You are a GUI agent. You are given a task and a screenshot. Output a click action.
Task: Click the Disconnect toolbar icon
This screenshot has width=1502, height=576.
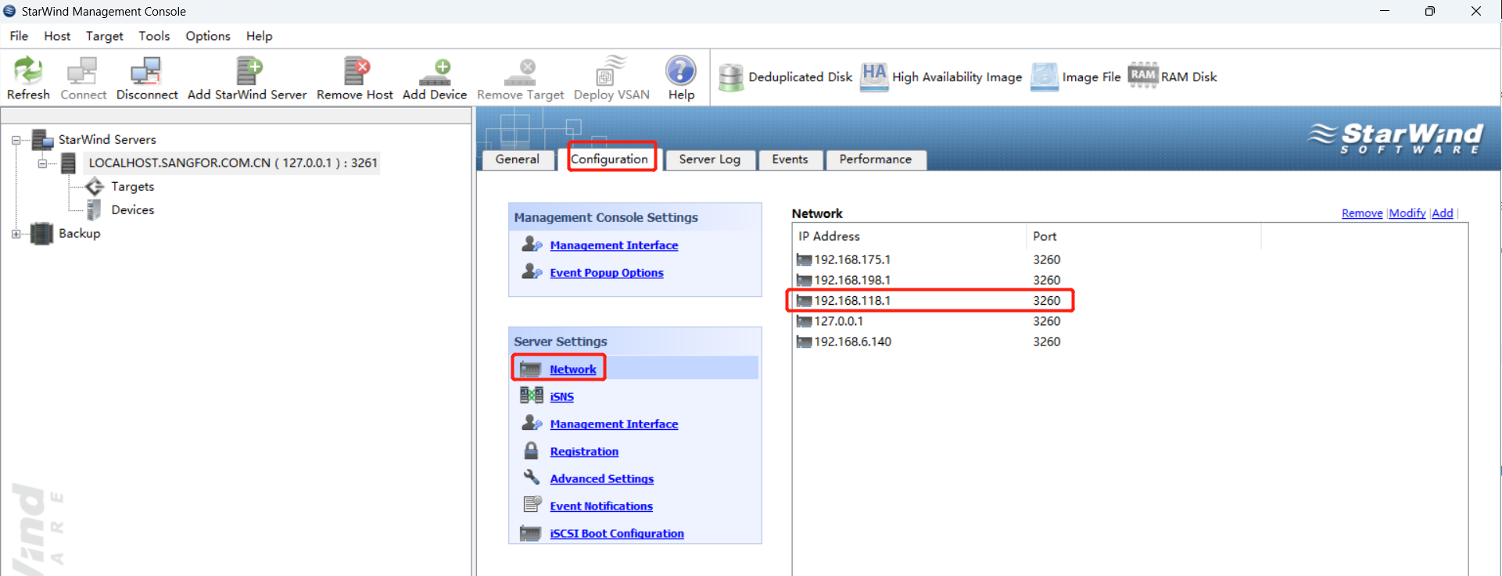click(x=146, y=70)
